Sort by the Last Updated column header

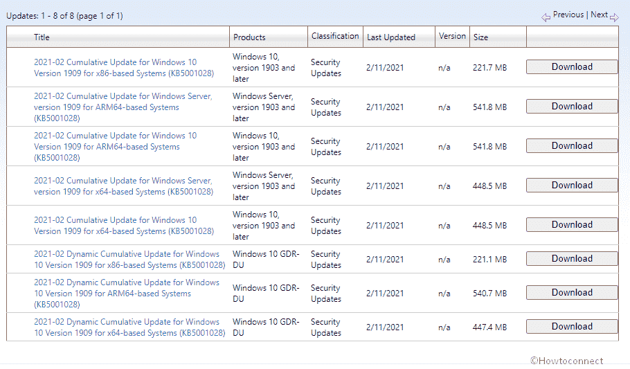tap(391, 37)
